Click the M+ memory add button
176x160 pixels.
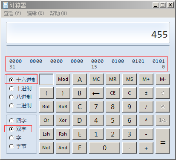[x=146, y=79]
